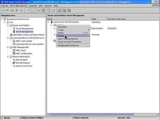Click the horizontal scrollbar thumb
The image size is (160, 120).
[91, 114]
